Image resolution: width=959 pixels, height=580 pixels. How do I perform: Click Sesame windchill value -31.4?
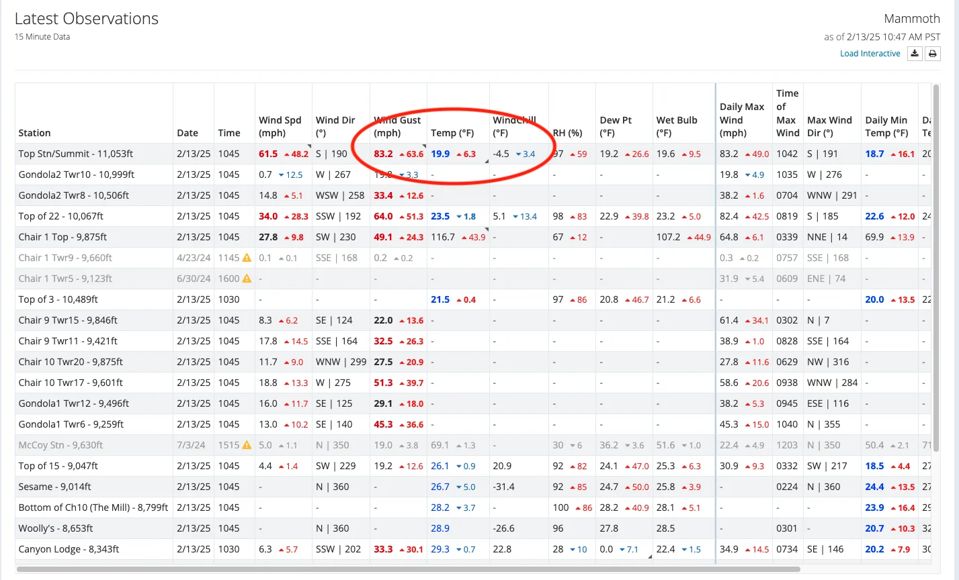[505, 487]
